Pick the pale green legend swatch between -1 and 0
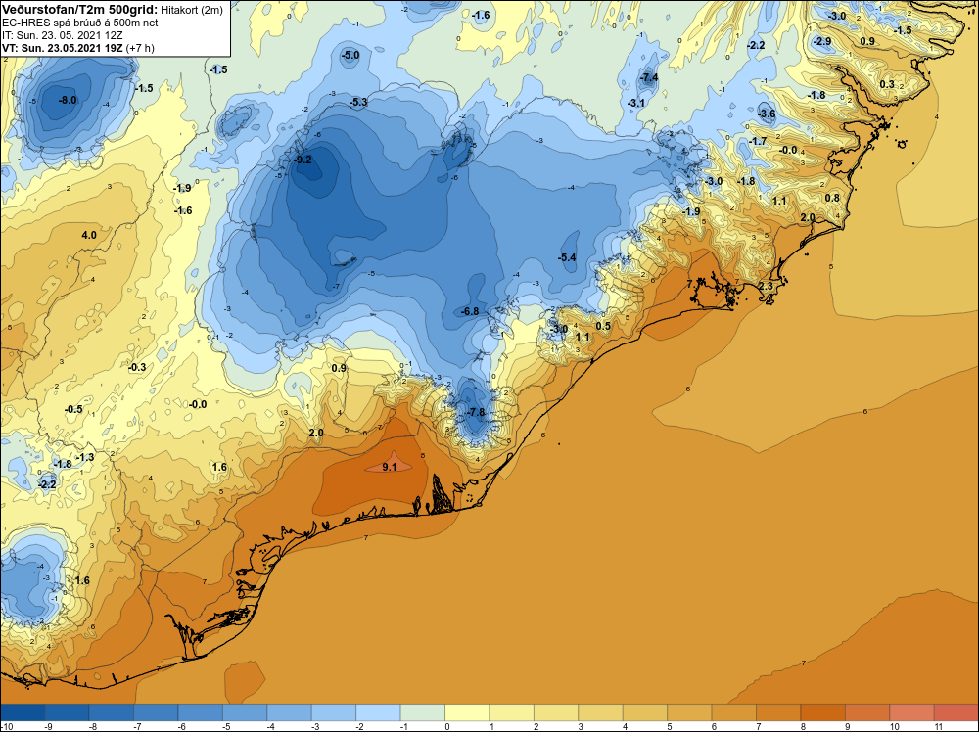Viewport: 979px width, 732px height. click(x=423, y=712)
